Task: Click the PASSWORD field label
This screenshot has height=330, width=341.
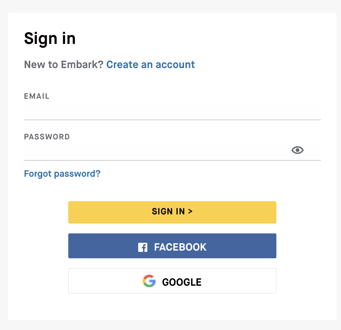Action: (x=47, y=137)
